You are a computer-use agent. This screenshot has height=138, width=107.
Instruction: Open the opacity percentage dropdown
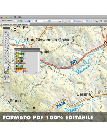pyautogui.click(x=87, y=21)
